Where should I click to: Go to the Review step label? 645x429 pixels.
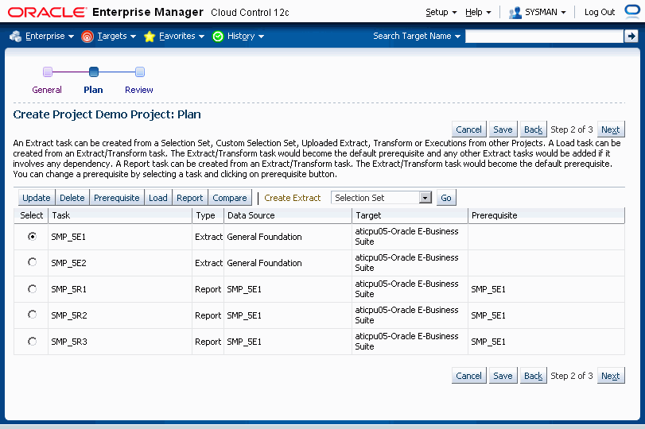click(x=139, y=90)
